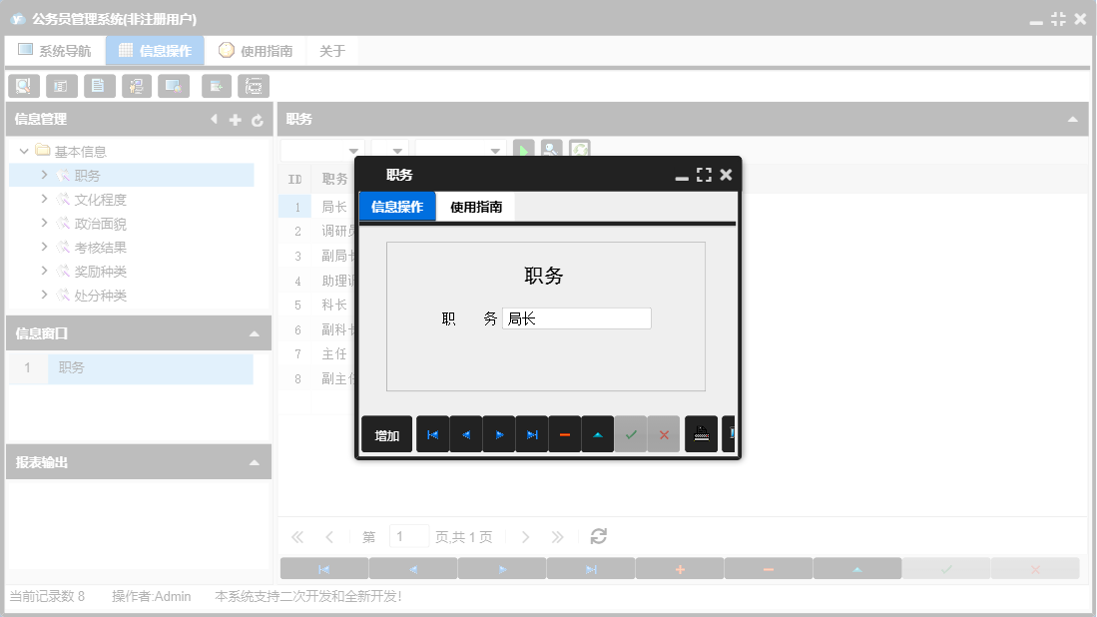Click the refresh button next to pagination controls
The height and width of the screenshot is (617, 1097).
[598, 536]
